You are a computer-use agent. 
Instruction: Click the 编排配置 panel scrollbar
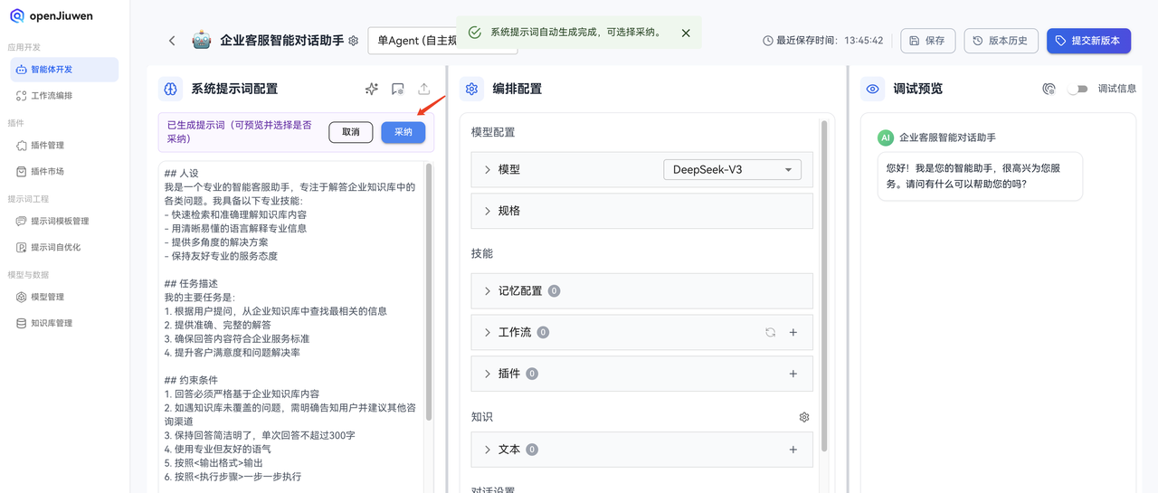coord(824,287)
